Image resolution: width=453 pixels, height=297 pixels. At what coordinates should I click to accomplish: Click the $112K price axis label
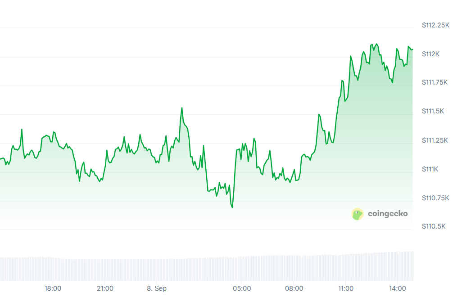[x=431, y=54]
